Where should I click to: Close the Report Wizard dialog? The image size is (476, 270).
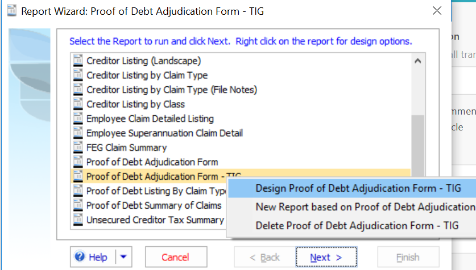437,11
